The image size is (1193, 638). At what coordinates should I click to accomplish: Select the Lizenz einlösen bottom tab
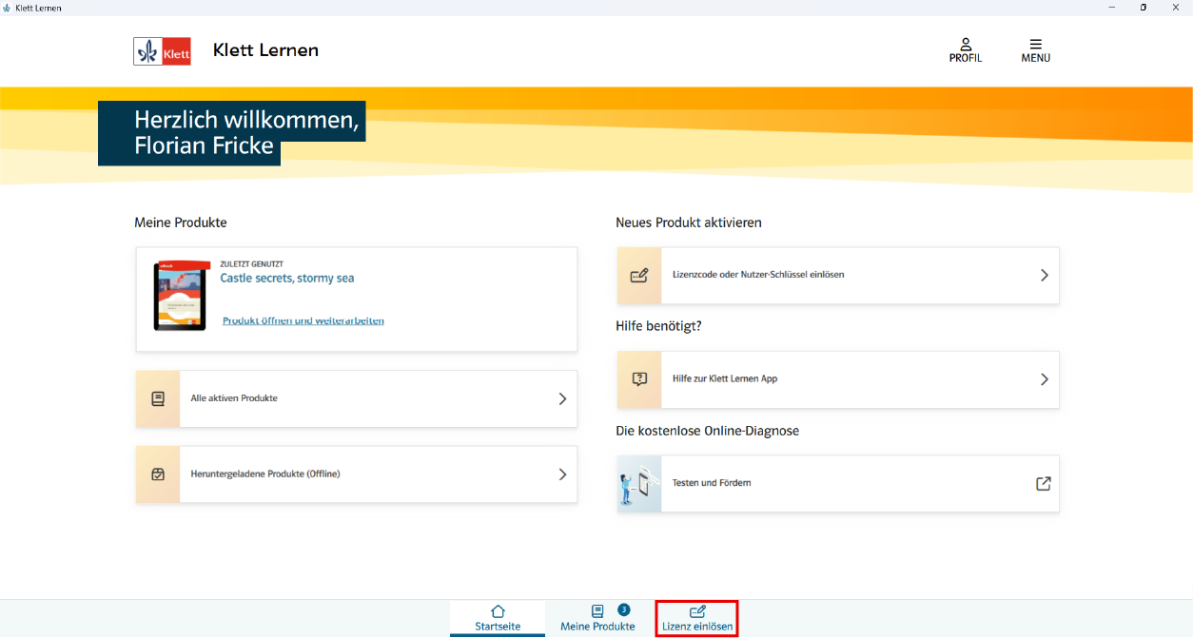pos(697,618)
